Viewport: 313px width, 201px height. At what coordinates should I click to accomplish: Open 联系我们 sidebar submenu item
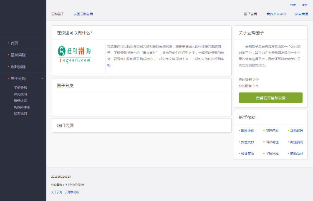click(20, 114)
